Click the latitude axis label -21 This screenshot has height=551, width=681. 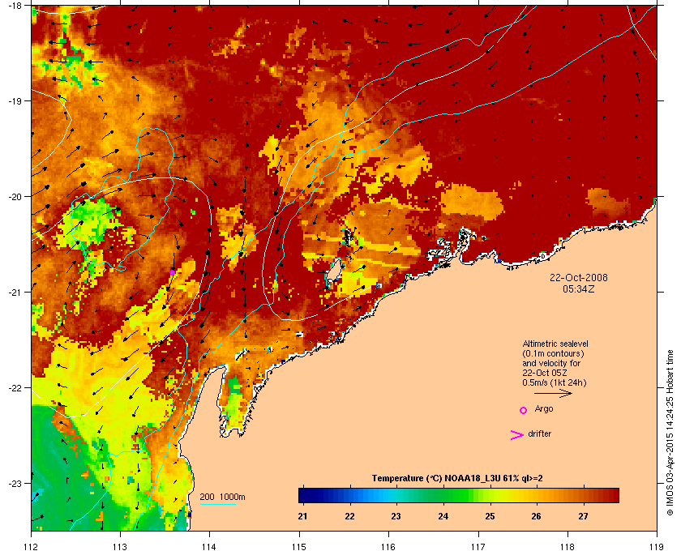(15, 293)
